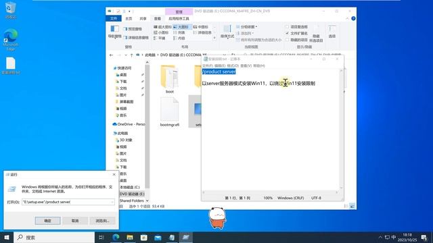The width and height of the screenshot is (433, 243).
Task: Select Quick access (快速访问) in navigation pane
Action: pyautogui.click(x=122, y=68)
